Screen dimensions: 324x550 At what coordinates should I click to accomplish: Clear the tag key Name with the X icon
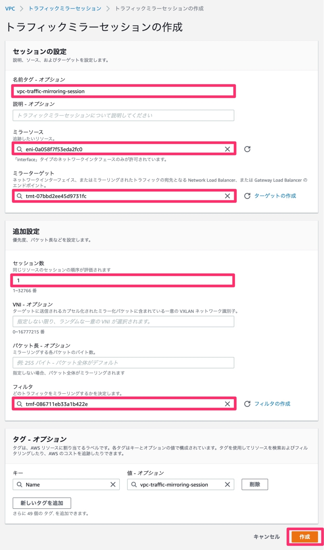[113, 484]
